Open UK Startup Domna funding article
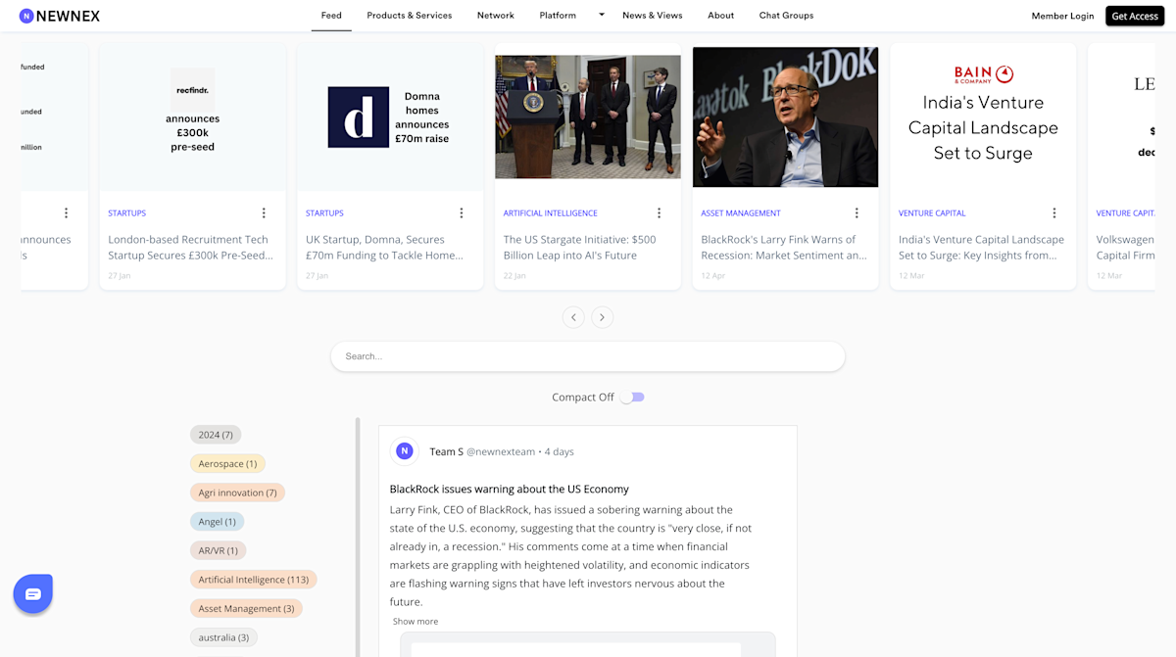The image size is (1176, 657). click(384, 247)
